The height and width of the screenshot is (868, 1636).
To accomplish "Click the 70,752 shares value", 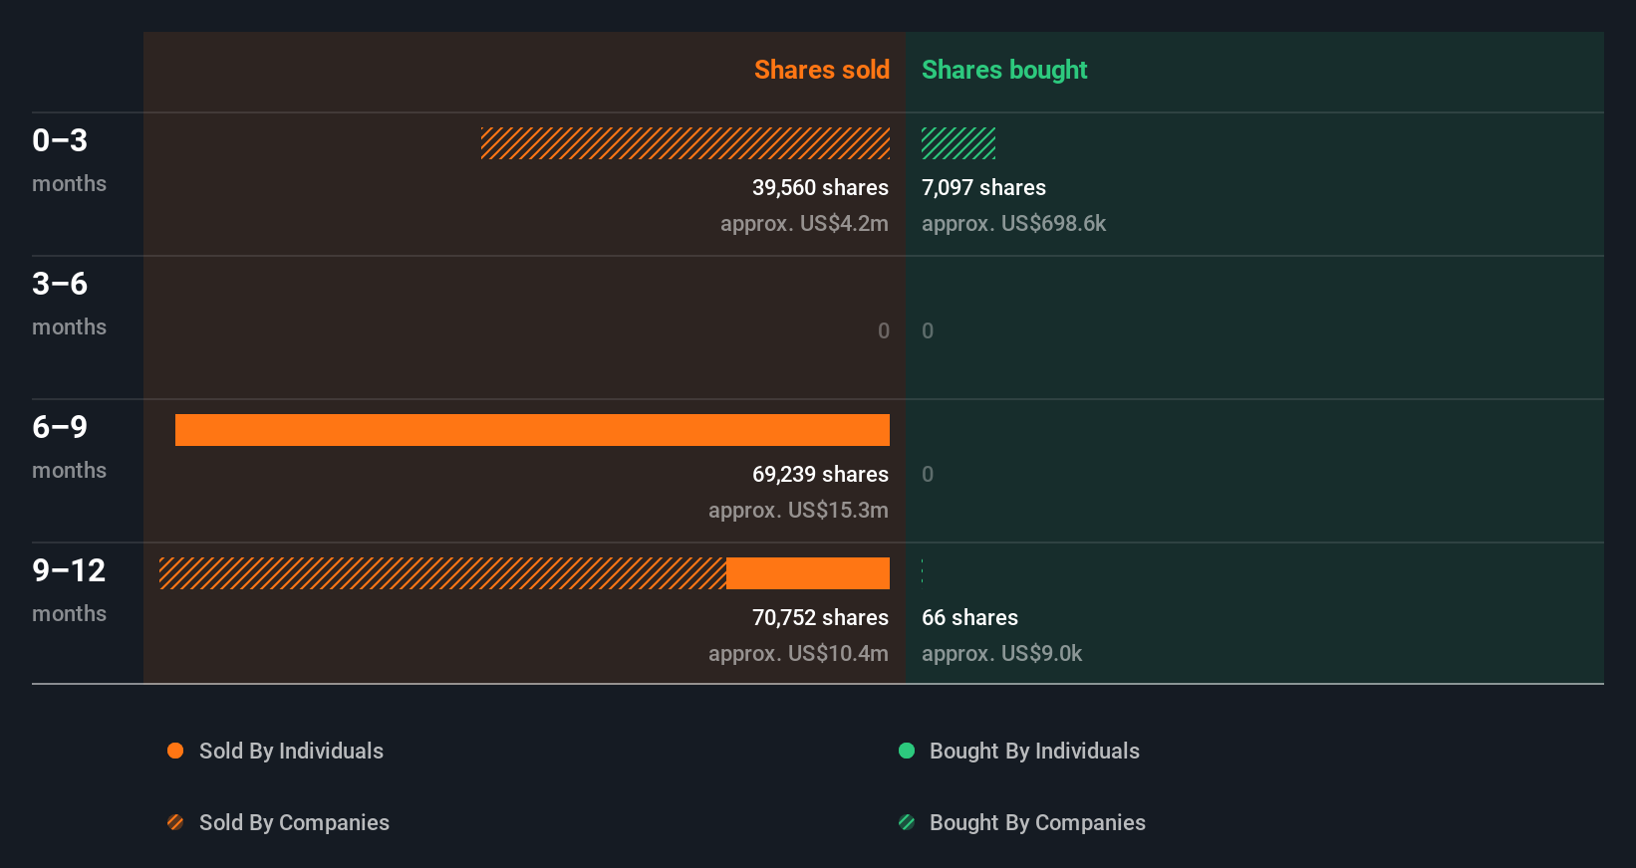I will (x=820, y=617).
